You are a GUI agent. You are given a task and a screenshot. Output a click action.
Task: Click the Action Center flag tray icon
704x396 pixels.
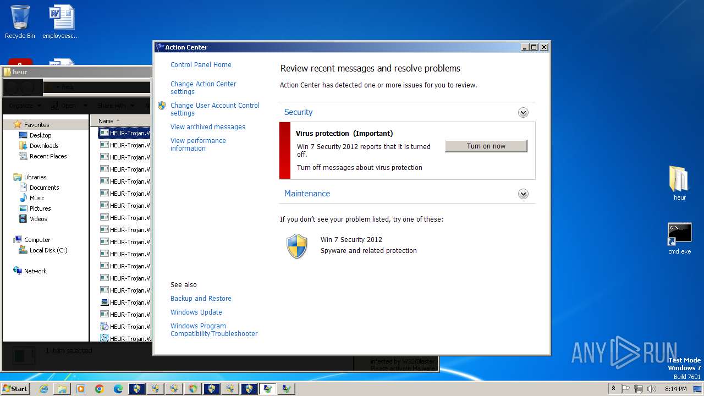tap(625, 389)
